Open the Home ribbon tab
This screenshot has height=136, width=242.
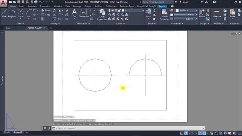coord(12,6)
